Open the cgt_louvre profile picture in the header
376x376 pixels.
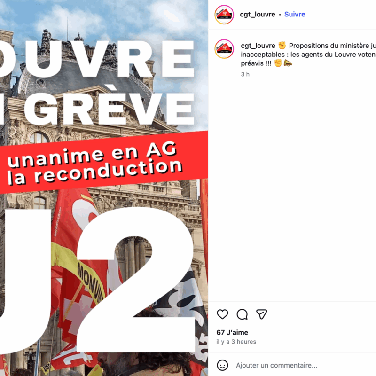click(224, 15)
